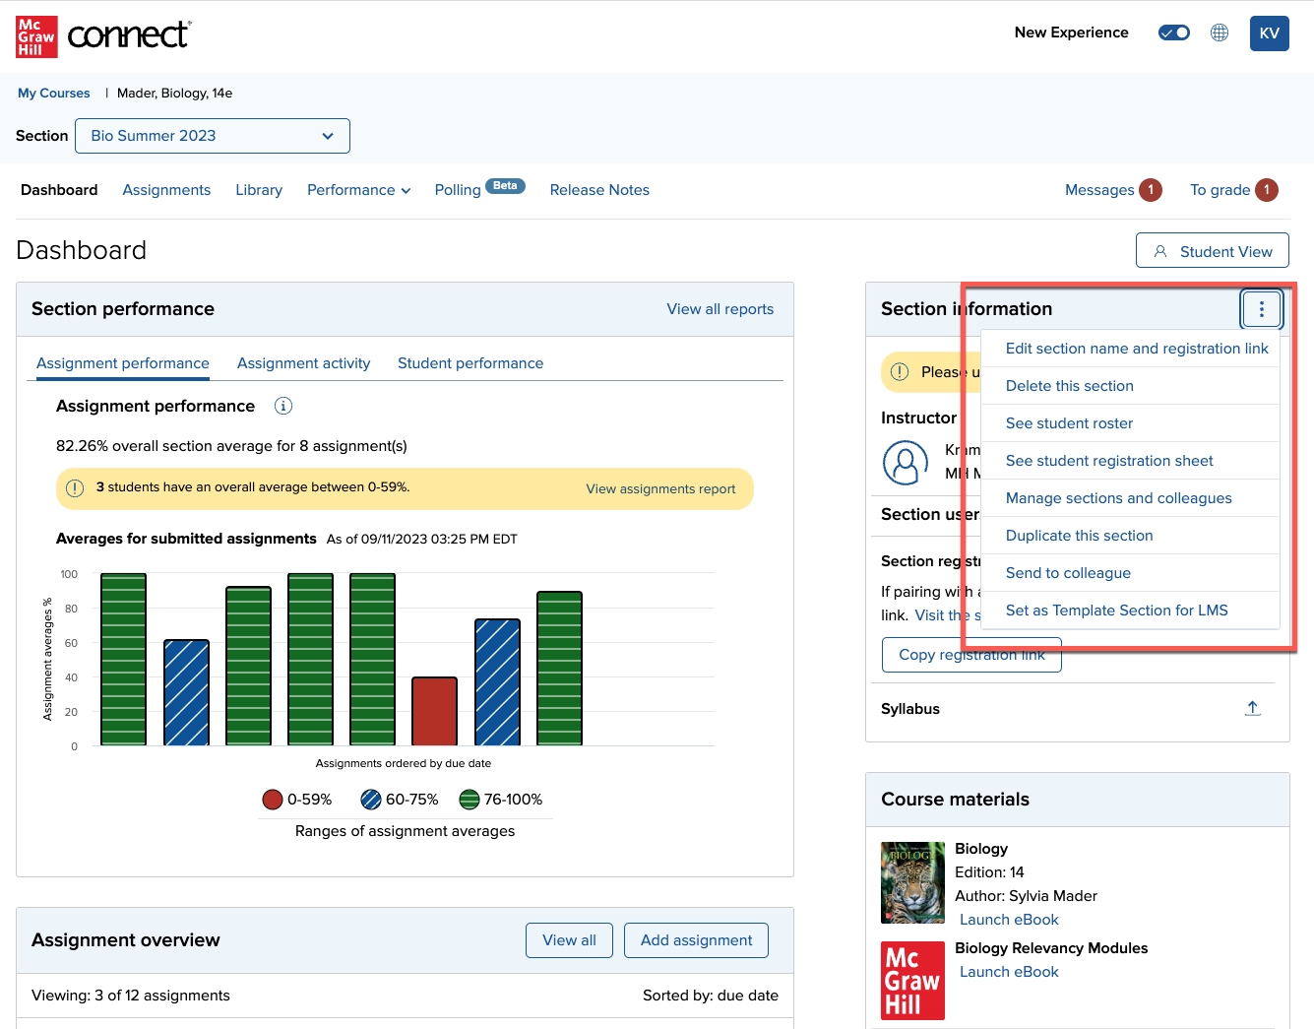The image size is (1314, 1029).
Task: Open Messages with one notification
Action: point(1112,190)
